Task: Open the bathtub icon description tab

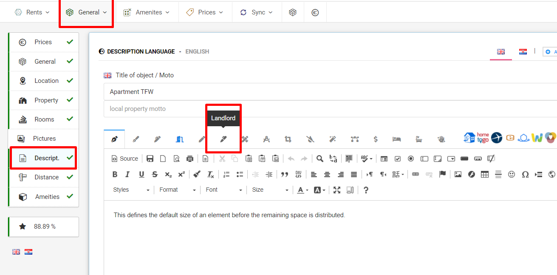Action: [x=419, y=139]
